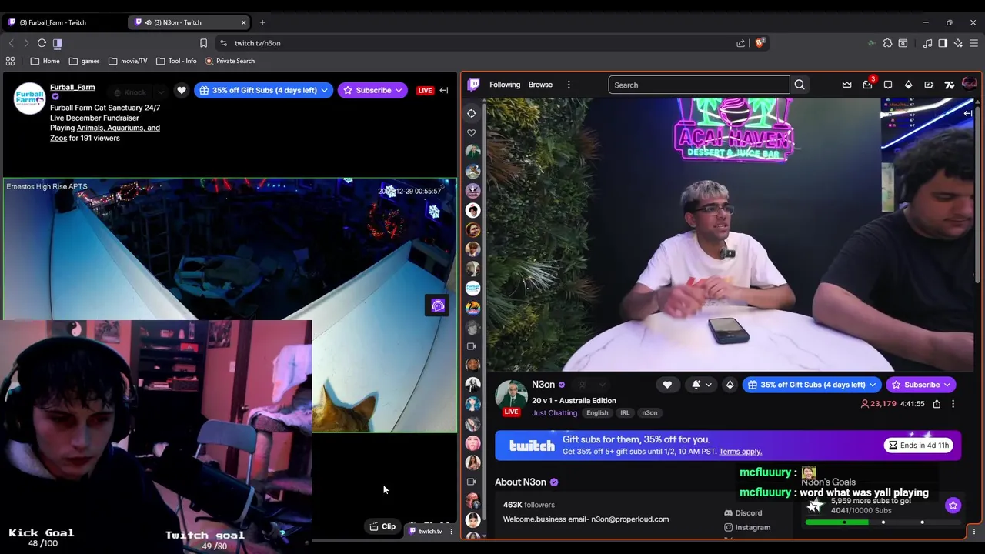This screenshot has width=985, height=554.
Task: Open the Home bookmark folder
Action: (x=45, y=61)
